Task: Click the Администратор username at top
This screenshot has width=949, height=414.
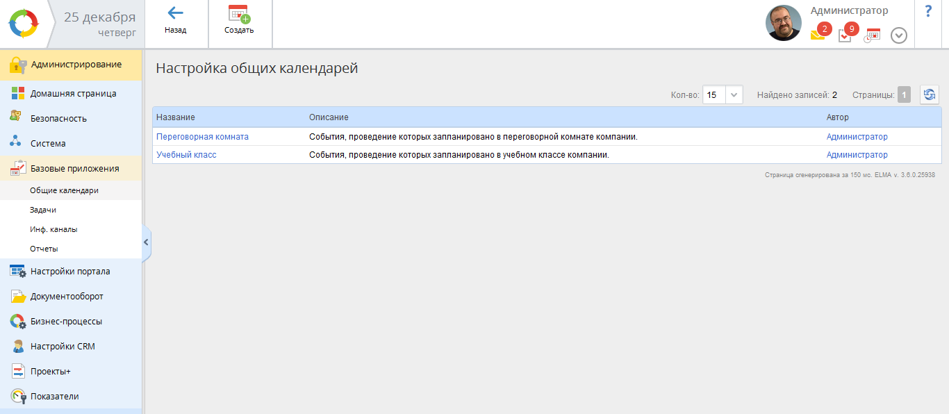Action: point(849,10)
